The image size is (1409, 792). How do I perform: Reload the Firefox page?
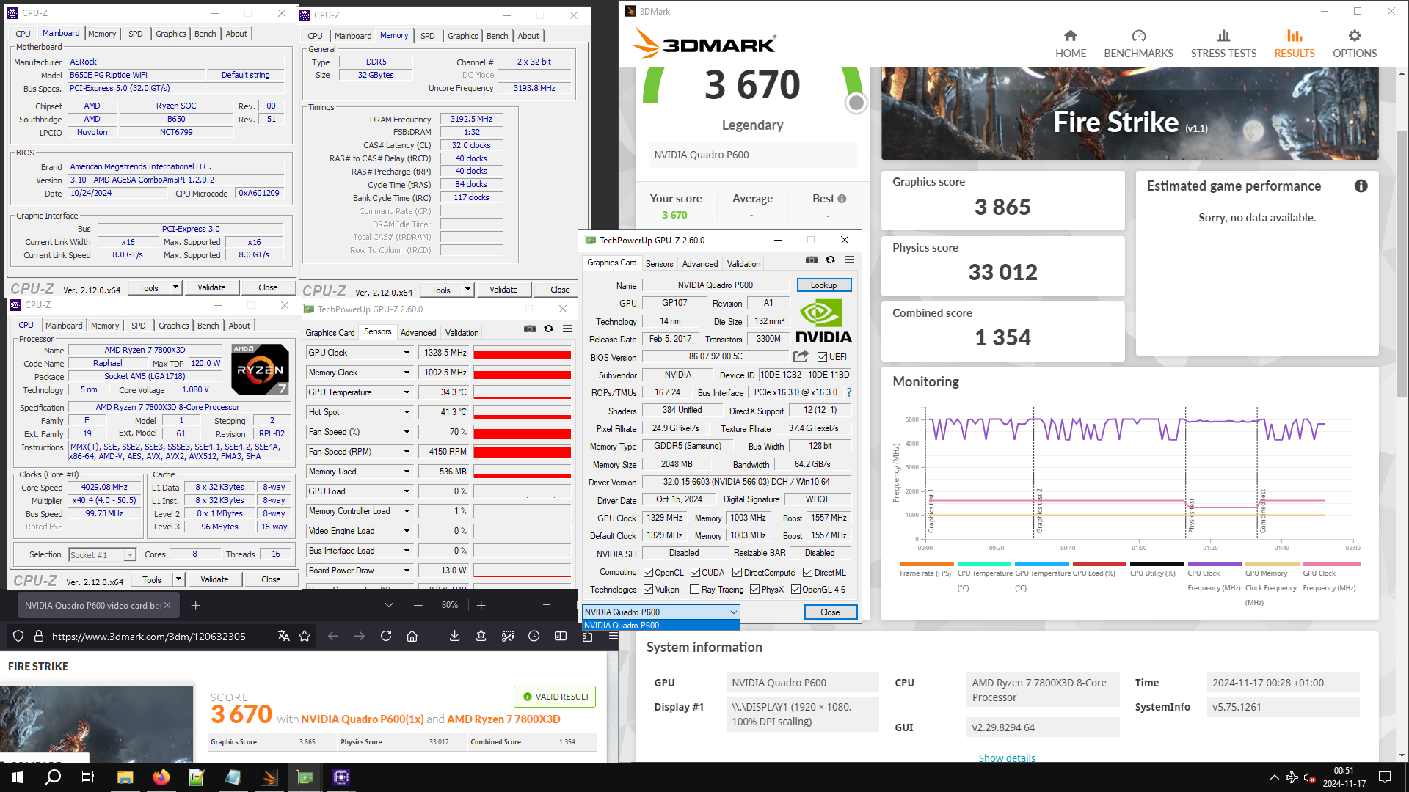click(x=386, y=636)
